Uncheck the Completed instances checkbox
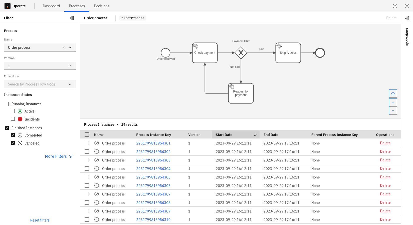 tap(13, 135)
